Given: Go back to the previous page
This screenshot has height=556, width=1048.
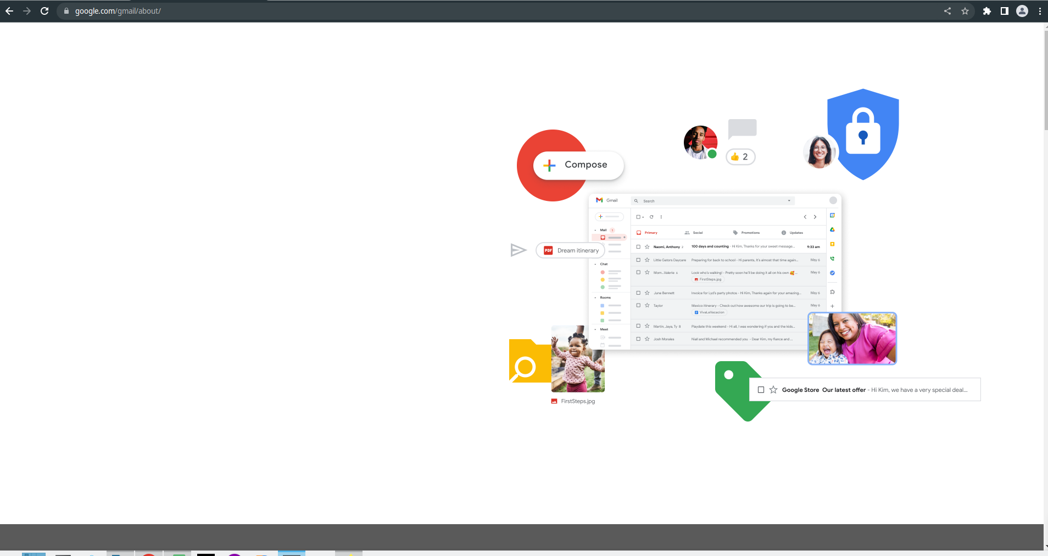Looking at the screenshot, I should pos(9,11).
